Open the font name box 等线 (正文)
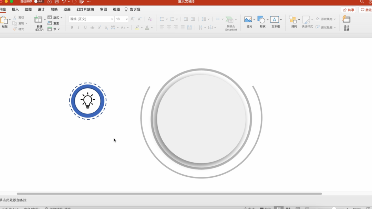The image size is (372, 209). [x=91, y=19]
